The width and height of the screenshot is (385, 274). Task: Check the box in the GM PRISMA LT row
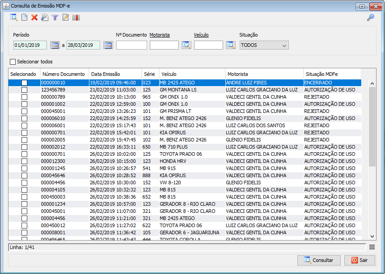[24, 111]
